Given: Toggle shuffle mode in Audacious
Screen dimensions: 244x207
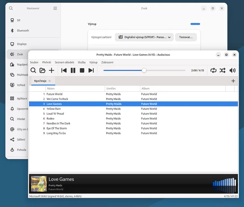Looking at the screenshot, I should click(222, 70).
